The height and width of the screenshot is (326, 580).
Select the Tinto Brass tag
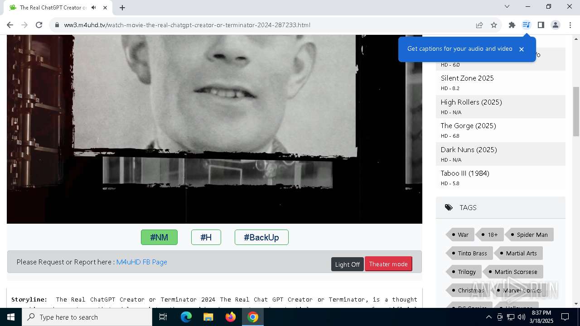[x=469, y=253]
